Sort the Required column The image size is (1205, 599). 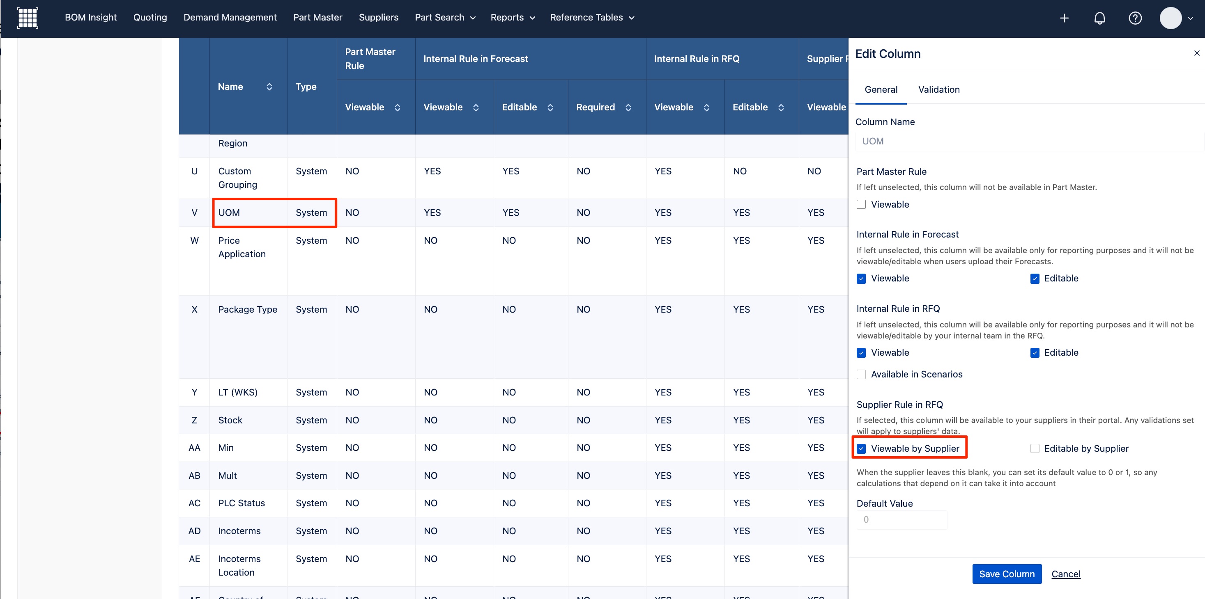(x=628, y=107)
